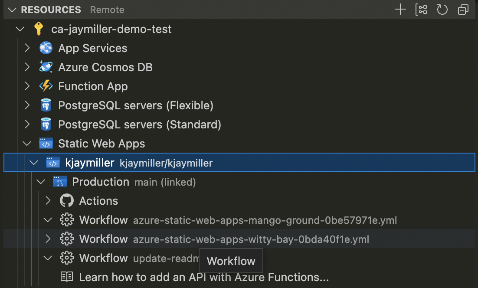Image resolution: width=478 pixels, height=288 pixels.
Task: Click the plus Create Resource icon
Action: 400,10
